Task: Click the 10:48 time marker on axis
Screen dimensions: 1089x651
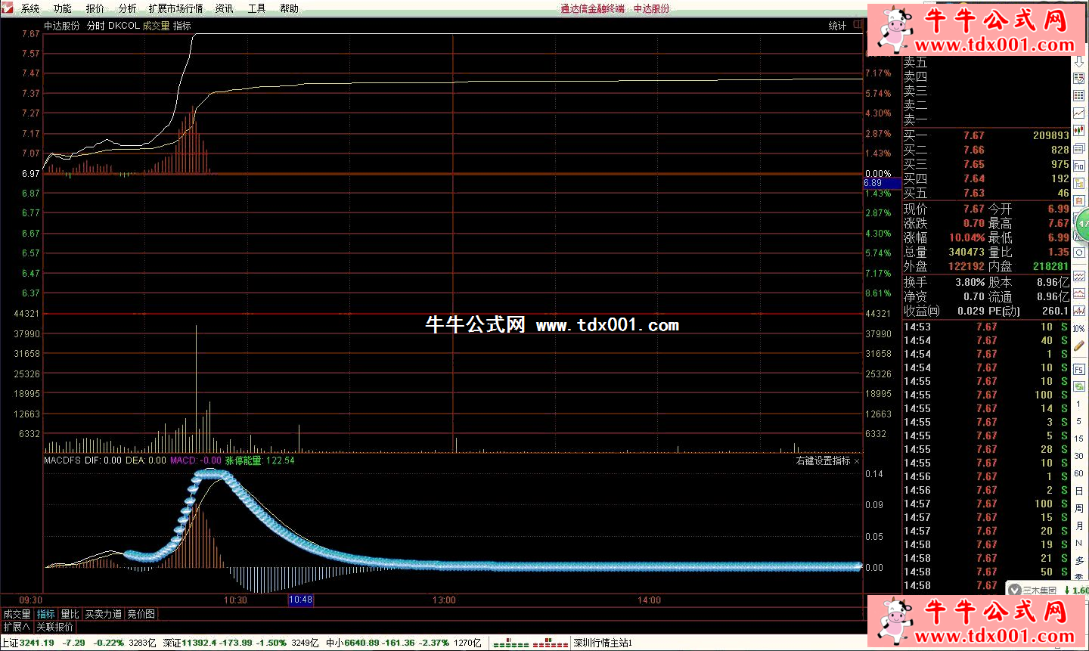Action: (x=300, y=600)
